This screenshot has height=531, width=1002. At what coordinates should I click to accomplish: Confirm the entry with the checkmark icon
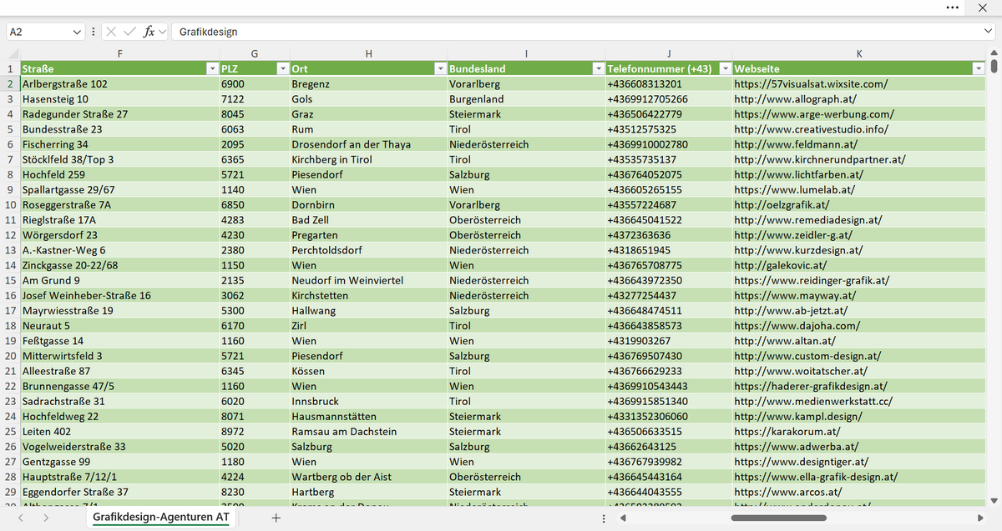click(130, 32)
